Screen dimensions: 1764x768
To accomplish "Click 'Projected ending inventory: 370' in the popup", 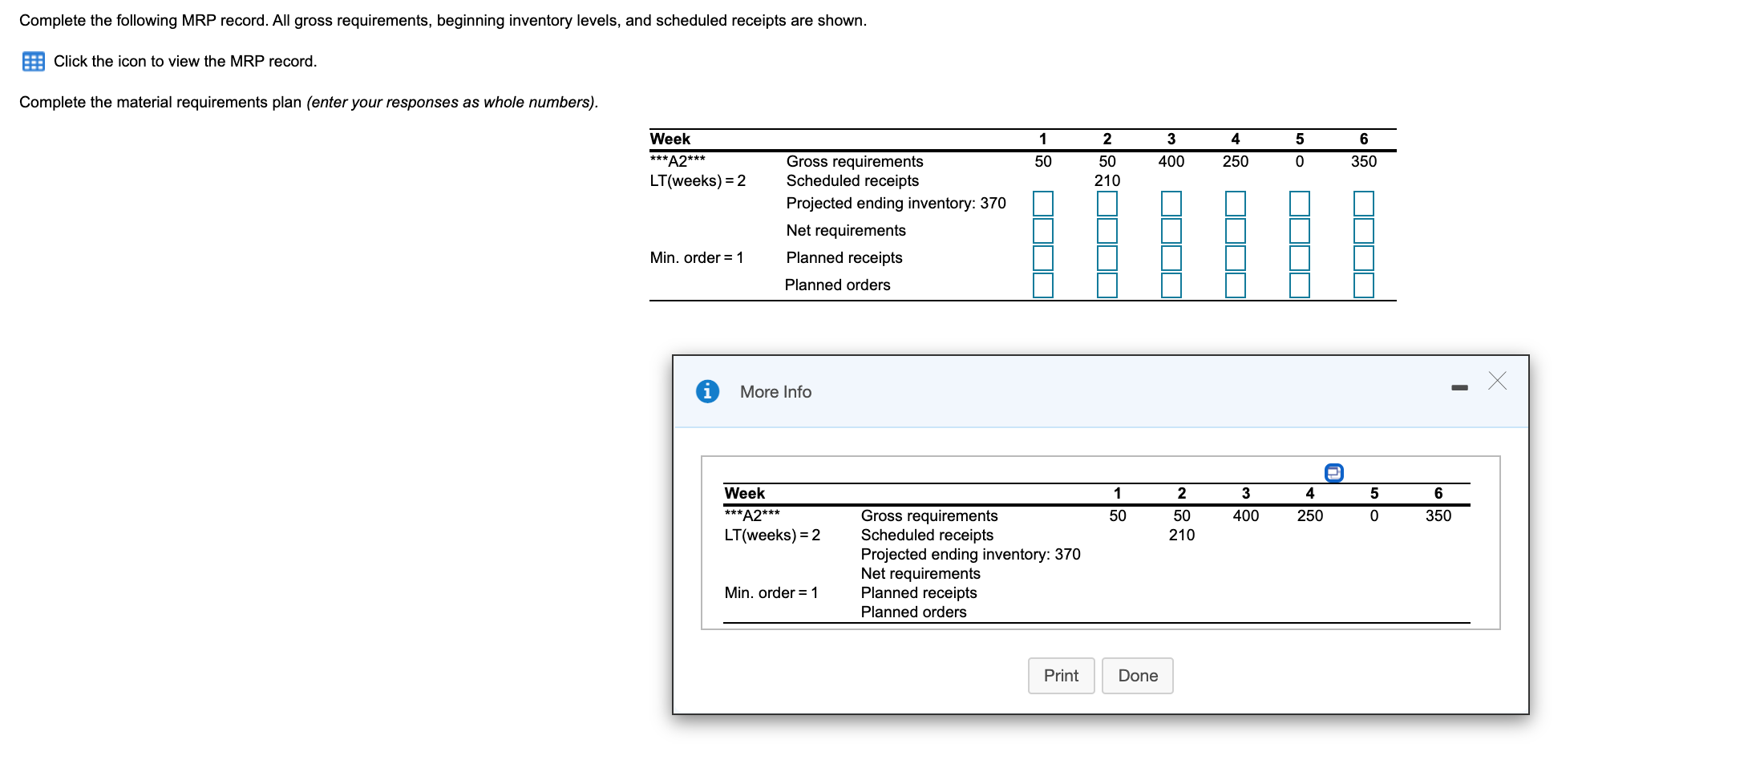I will (x=970, y=554).
